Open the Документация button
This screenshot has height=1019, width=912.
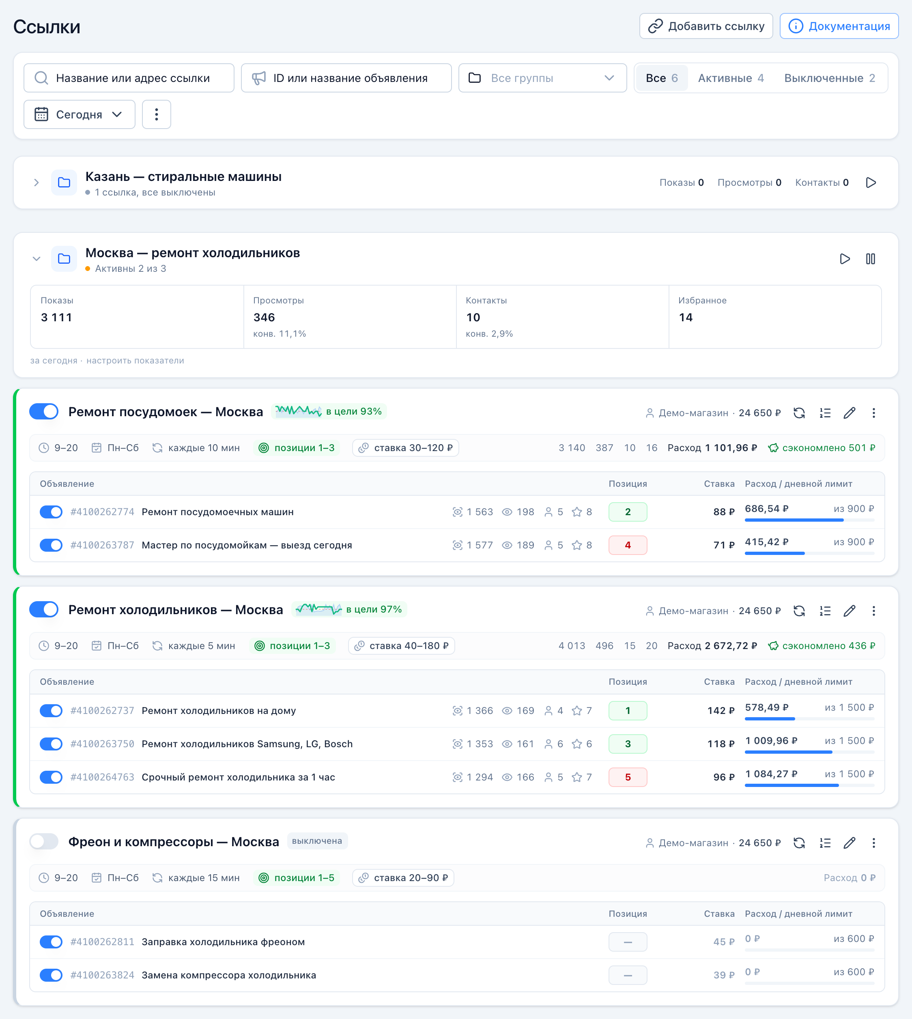839,26
